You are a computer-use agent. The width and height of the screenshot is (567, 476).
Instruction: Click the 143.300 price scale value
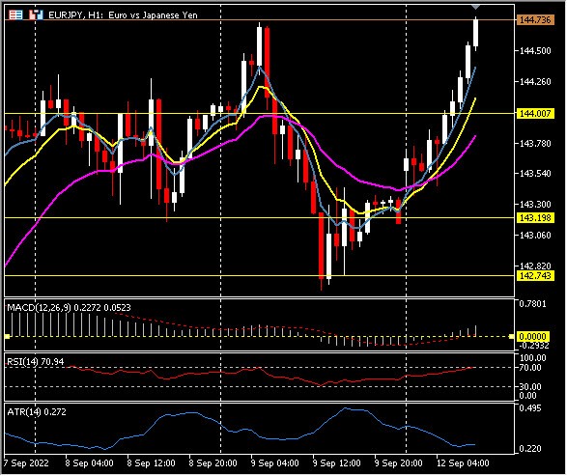535,205
